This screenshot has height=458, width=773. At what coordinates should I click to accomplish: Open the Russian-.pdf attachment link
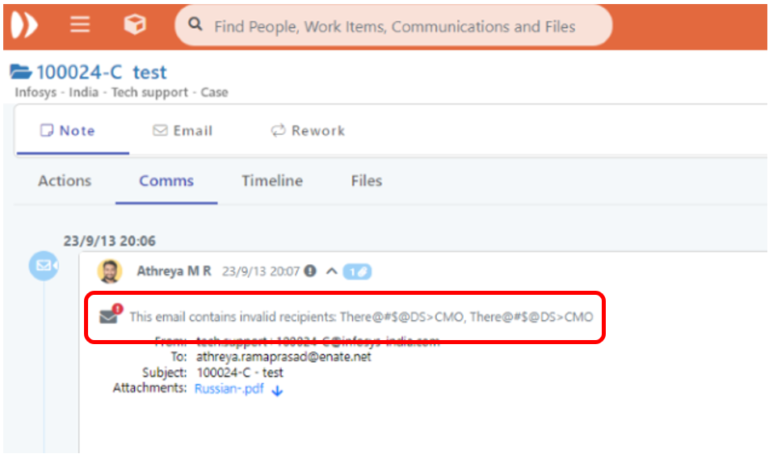coord(229,389)
